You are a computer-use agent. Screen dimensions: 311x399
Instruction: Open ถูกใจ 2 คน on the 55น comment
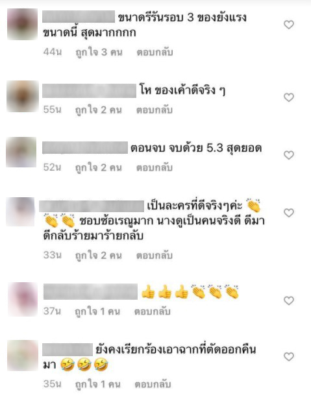tap(99, 110)
